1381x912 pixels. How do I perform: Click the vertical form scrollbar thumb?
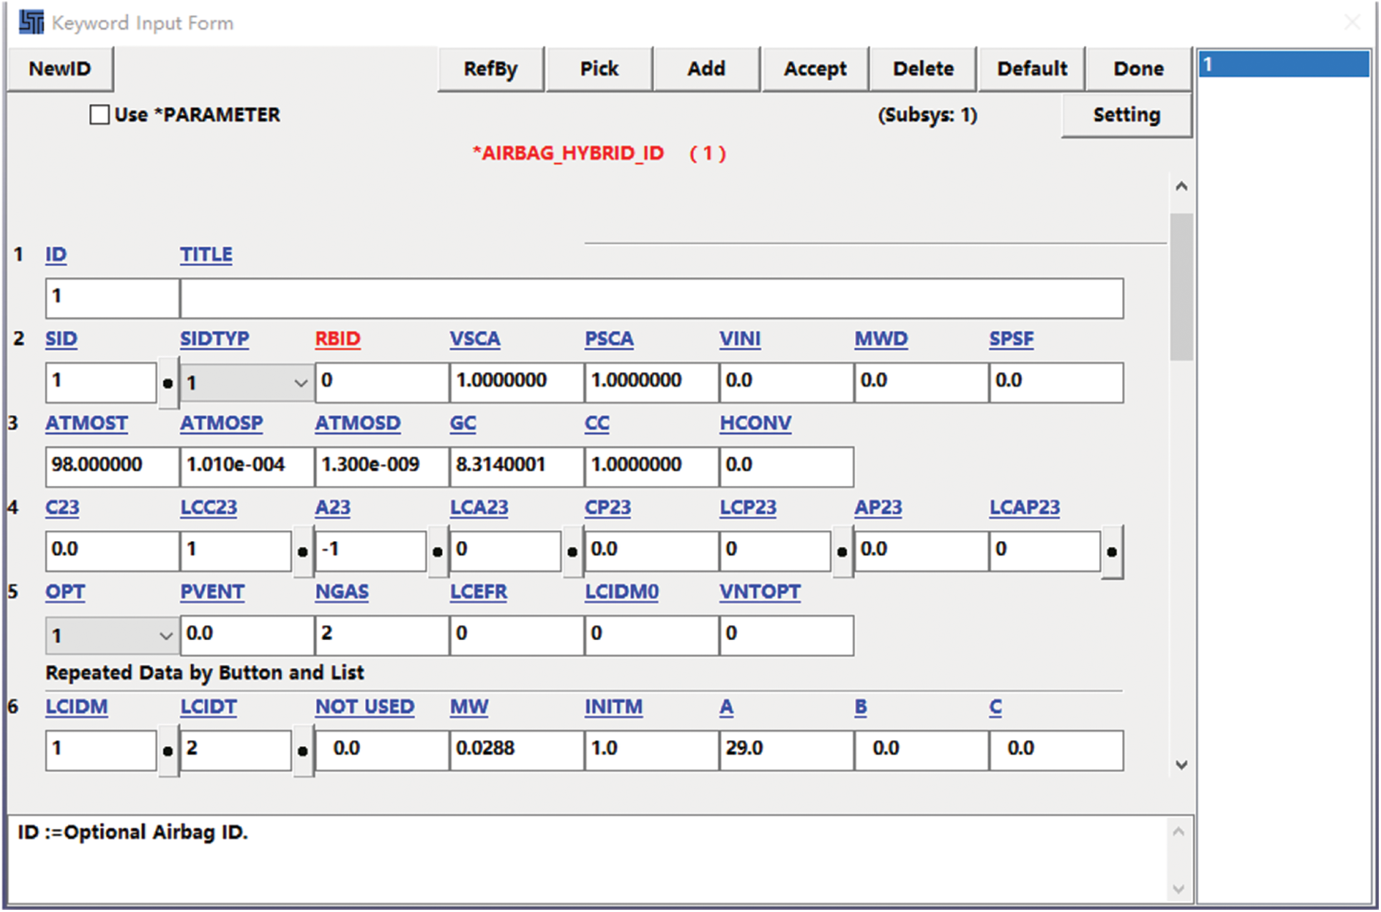(1181, 286)
